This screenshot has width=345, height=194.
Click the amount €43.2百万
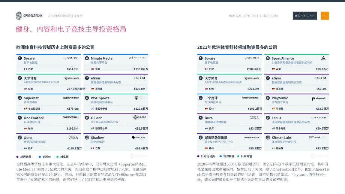coord(322,149)
